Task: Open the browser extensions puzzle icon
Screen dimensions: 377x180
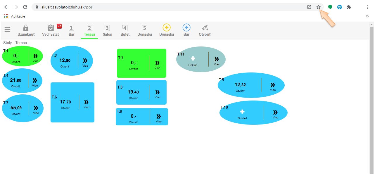Action: pos(349,7)
